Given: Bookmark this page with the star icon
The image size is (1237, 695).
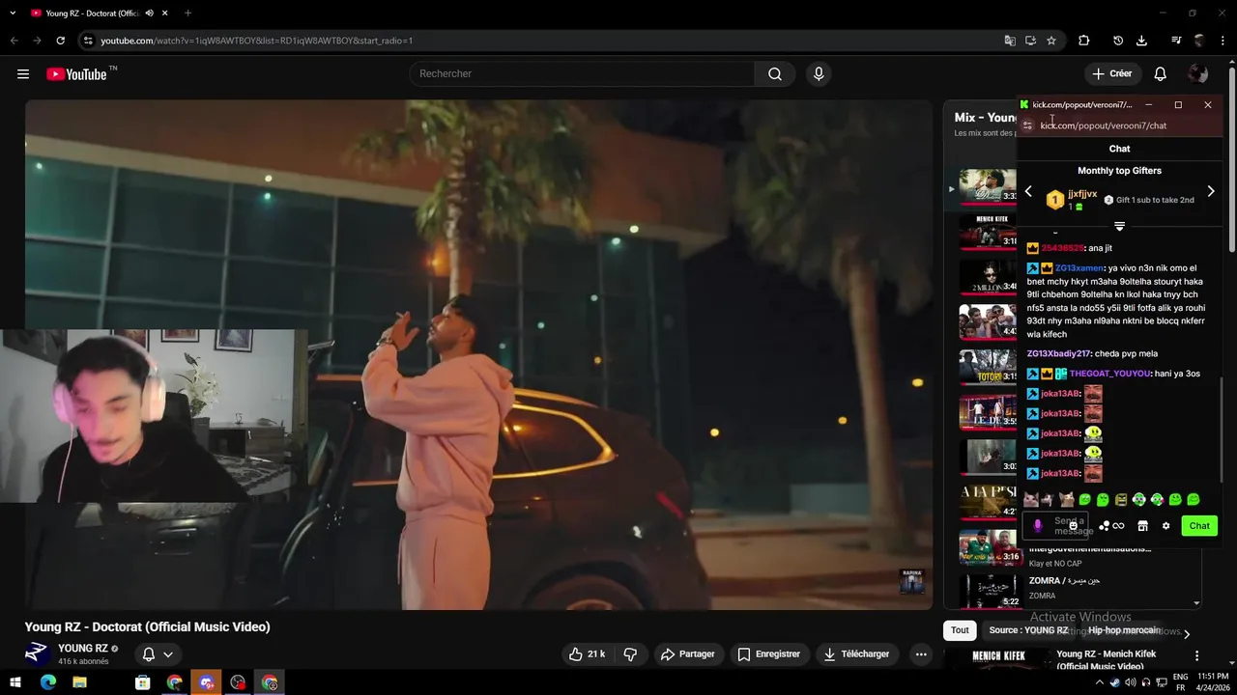Looking at the screenshot, I should [1051, 41].
